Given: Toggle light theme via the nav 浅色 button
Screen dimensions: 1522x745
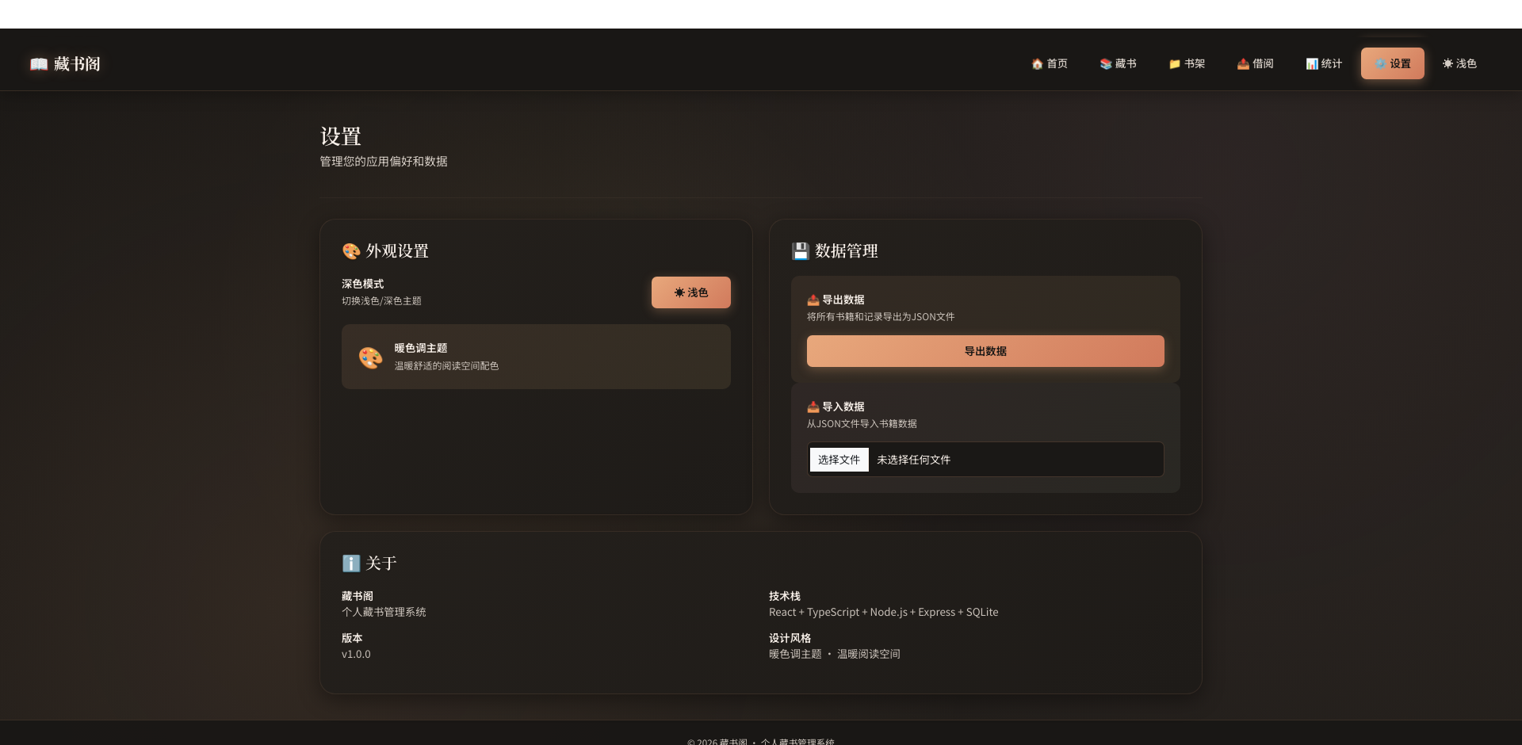Looking at the screenshot, I should click(1459, 63).
